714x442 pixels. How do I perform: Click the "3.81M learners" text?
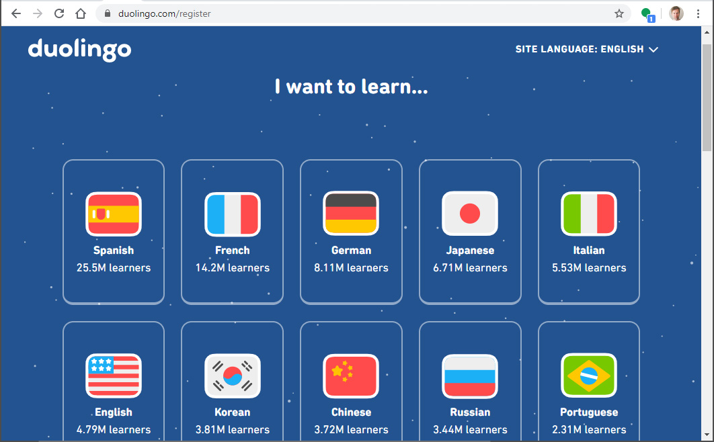coord(232,430)
